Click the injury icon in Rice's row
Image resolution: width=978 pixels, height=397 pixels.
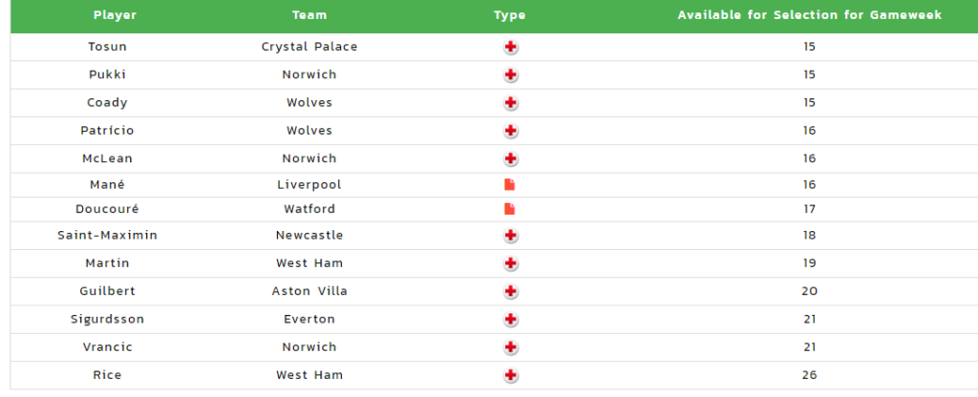pos(510,375)
